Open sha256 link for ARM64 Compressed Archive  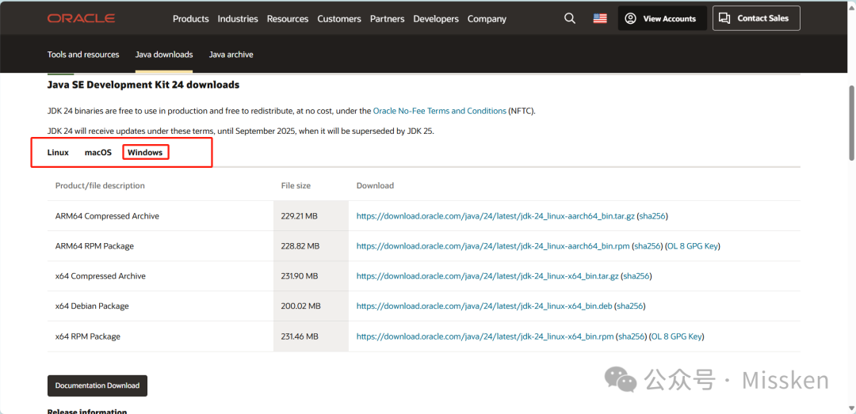pos(652,216)
